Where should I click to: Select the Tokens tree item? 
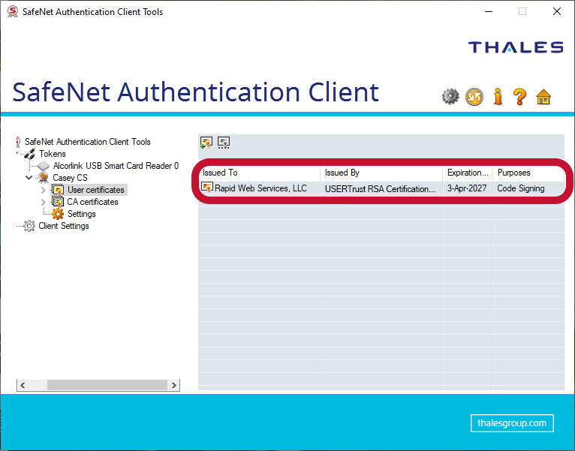53,154
